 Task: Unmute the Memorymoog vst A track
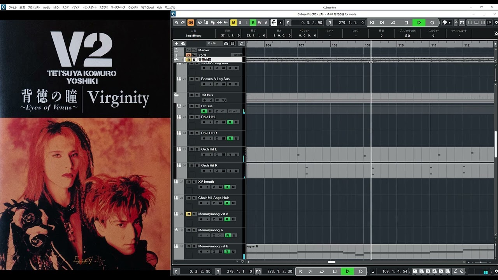[x=188, y=214]
